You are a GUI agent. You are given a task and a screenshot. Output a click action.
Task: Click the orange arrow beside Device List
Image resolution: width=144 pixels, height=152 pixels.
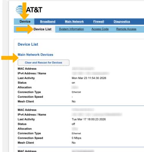pos(24,29)
